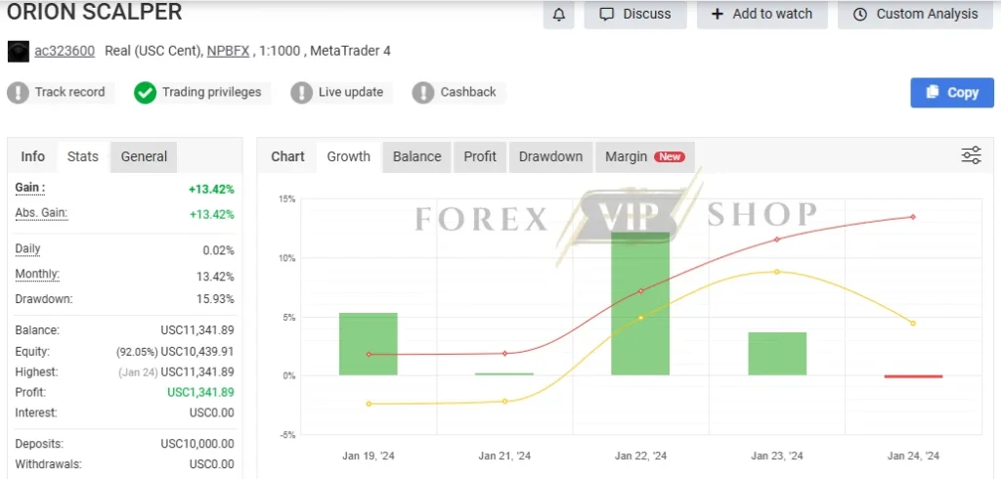1001x479 pixels.
Task: Click the Balance value USC11,341.89
Action: 197,330
